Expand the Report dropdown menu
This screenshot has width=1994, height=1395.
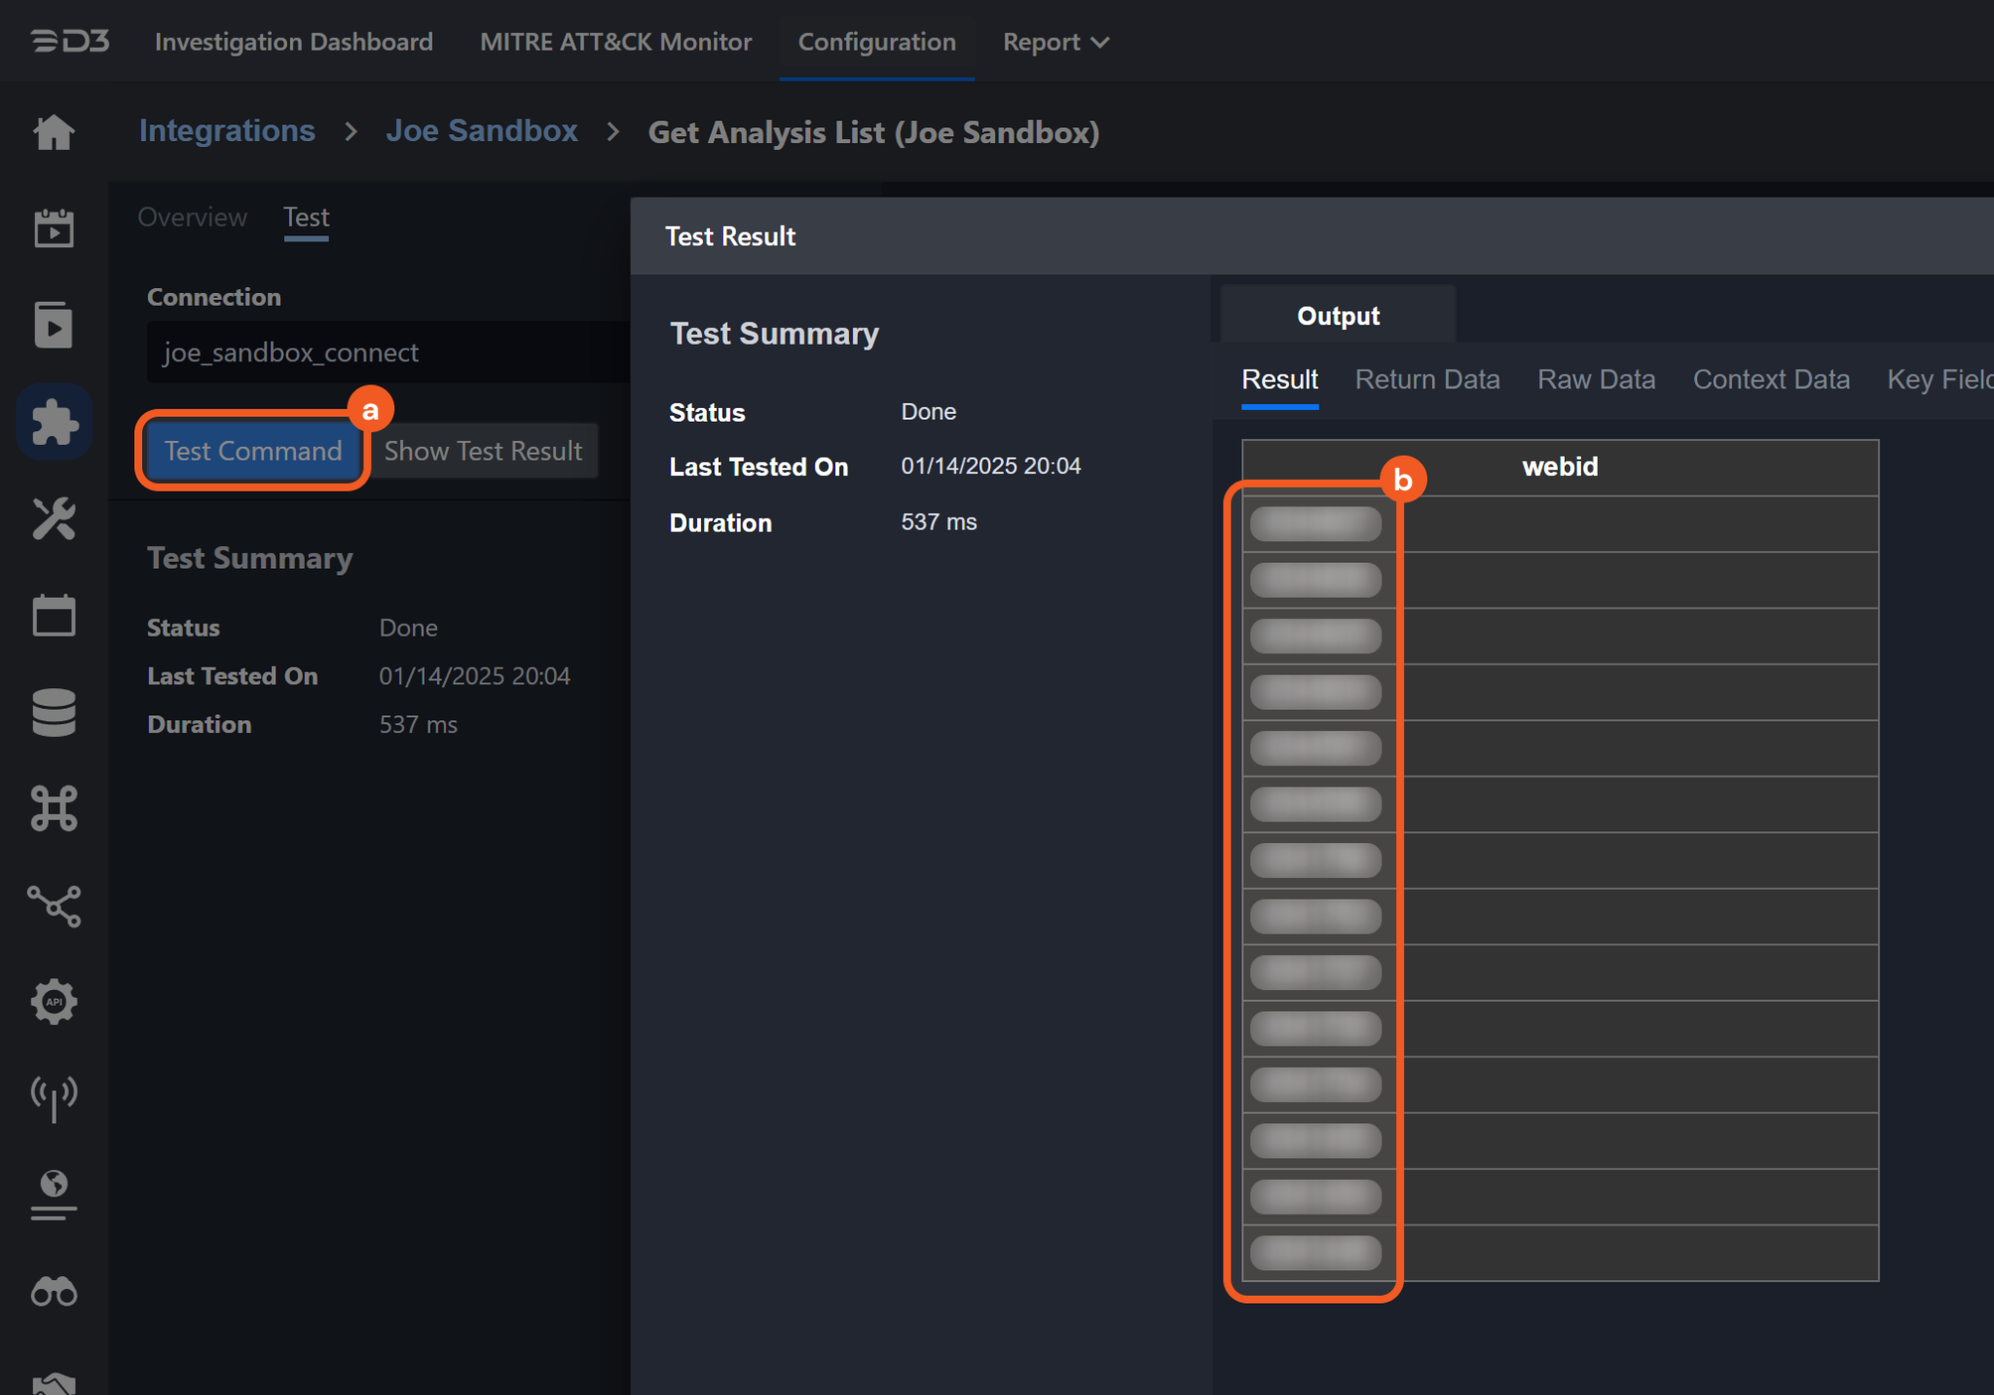[1055, 42]
